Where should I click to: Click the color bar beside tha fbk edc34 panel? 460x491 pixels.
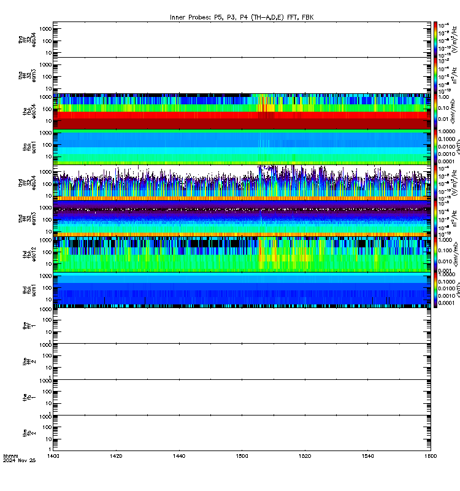[435, 111]
